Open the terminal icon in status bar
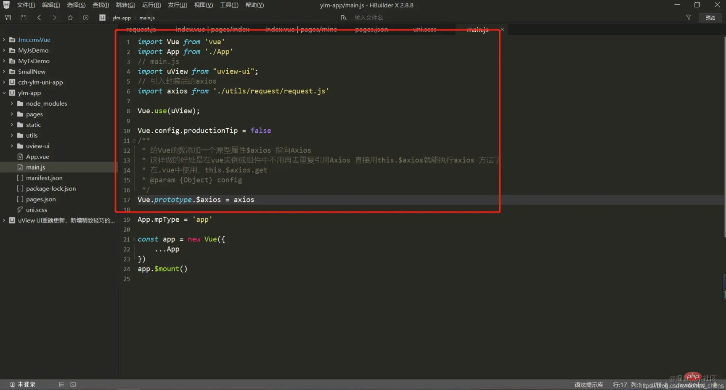726x390 pixels. 73,385
